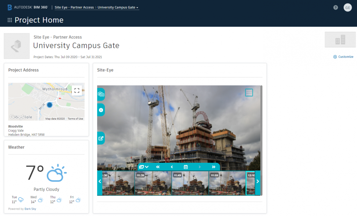The image size is (357, 216).
Task: Open the GE user profile avatar
Action: pyautogui.click(x=347, y=7)
